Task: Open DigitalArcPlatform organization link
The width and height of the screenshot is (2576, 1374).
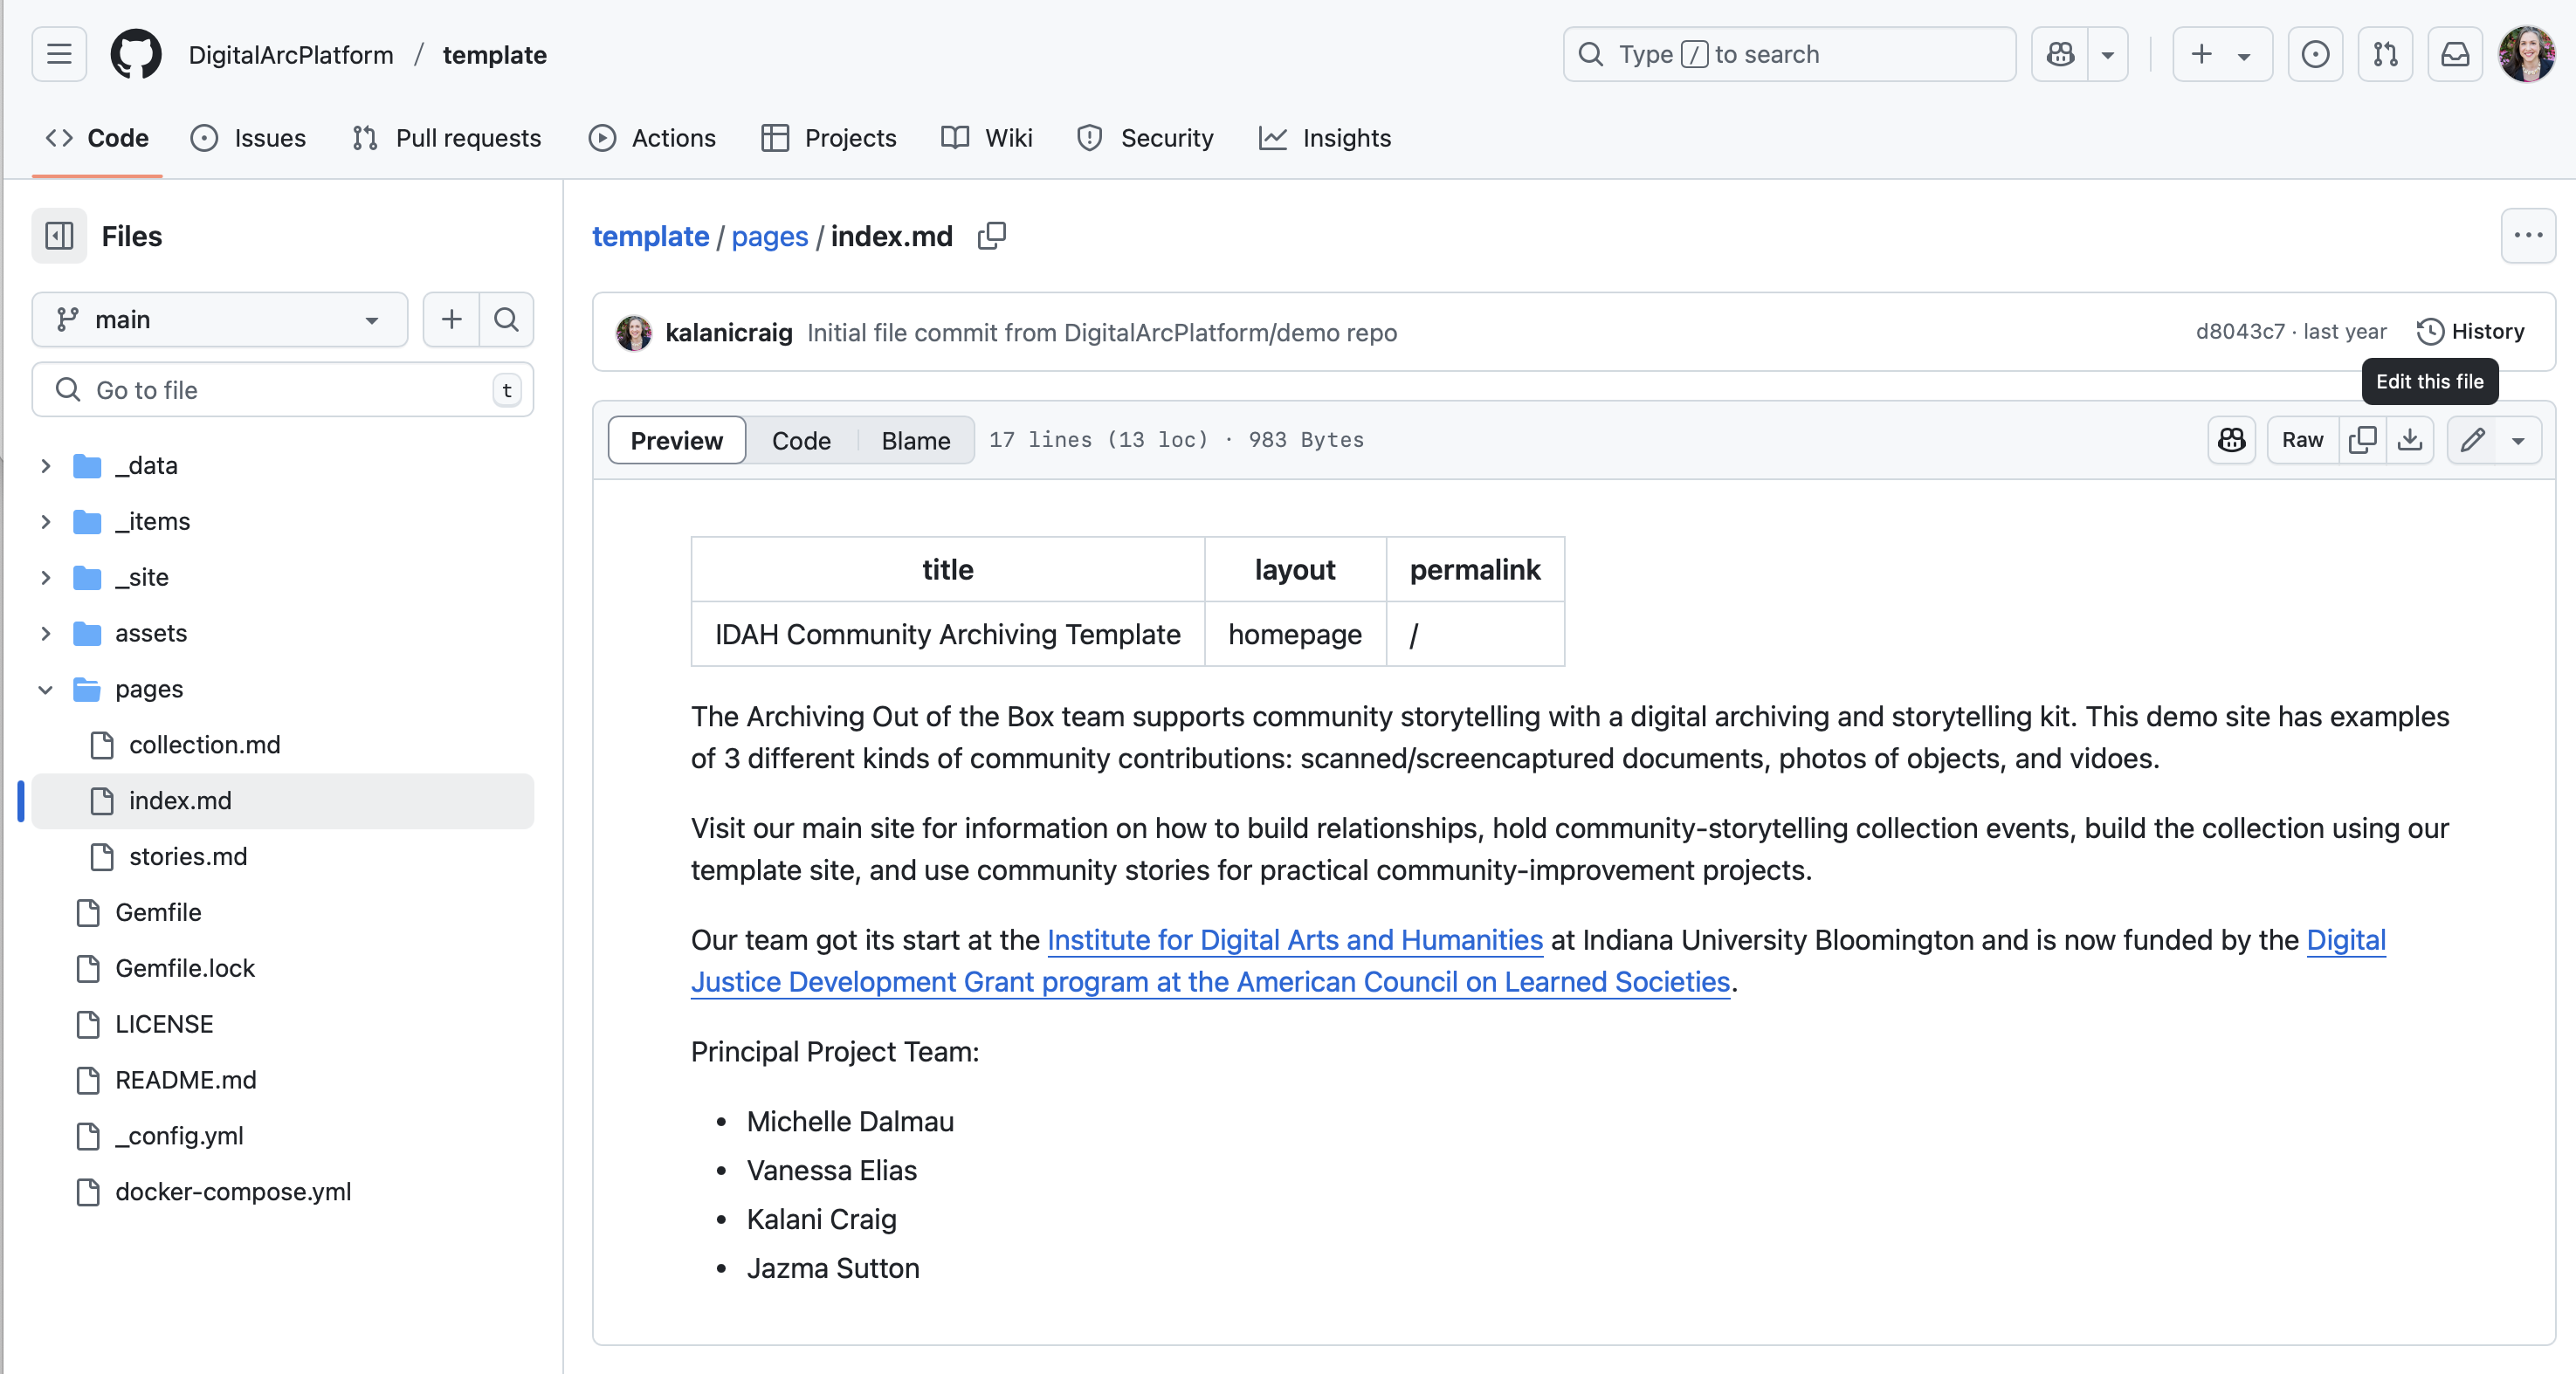Action: 291,55
